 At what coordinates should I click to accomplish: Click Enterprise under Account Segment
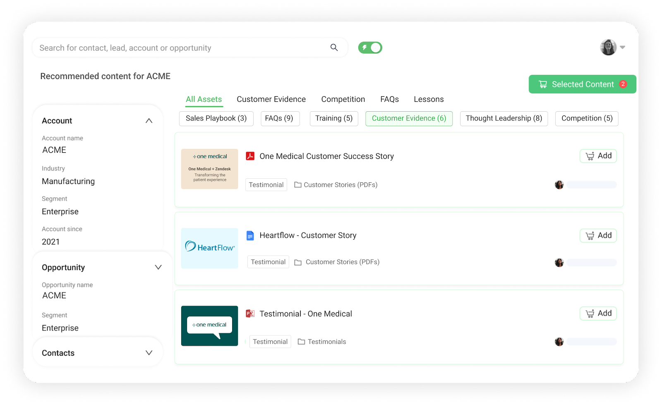[x=60, y=212]
